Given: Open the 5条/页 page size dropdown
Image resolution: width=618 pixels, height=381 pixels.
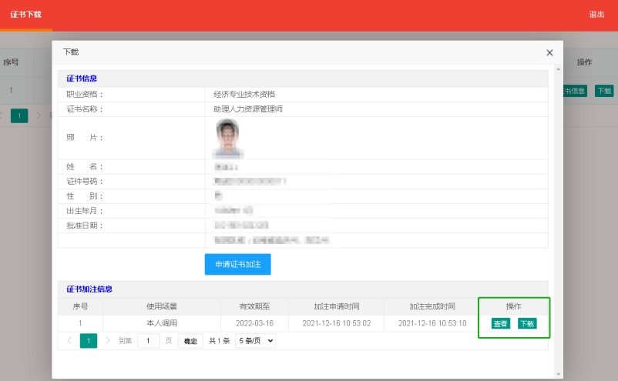Looking at the screenshot, I should [255, 341].
